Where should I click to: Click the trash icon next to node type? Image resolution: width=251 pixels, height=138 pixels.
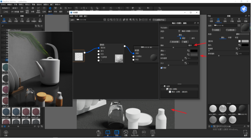coord(179,31)
